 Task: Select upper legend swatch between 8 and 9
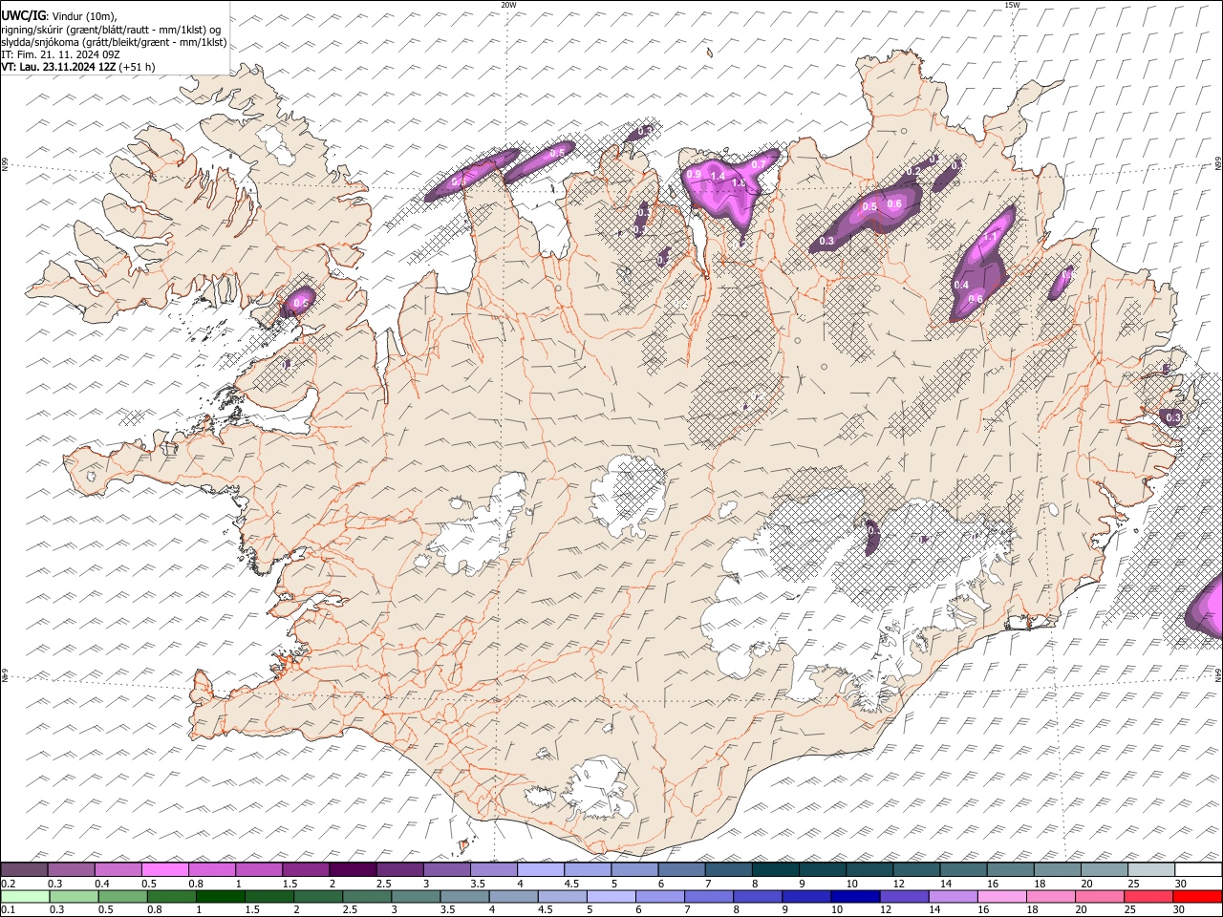pyautogui.click(x=776, y=870)
